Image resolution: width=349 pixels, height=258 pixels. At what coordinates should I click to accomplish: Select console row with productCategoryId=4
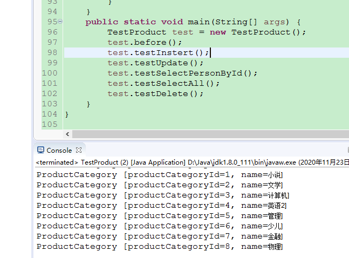[161, 206]
